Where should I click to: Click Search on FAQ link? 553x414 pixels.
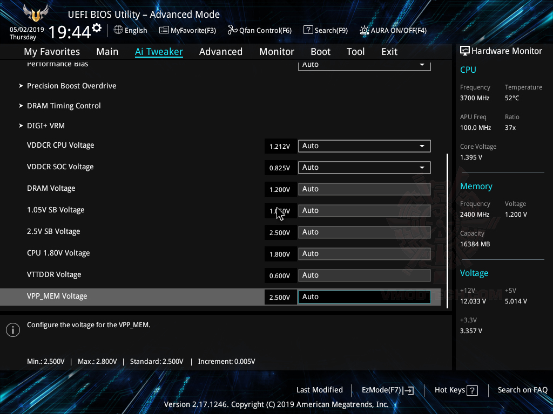522,390
